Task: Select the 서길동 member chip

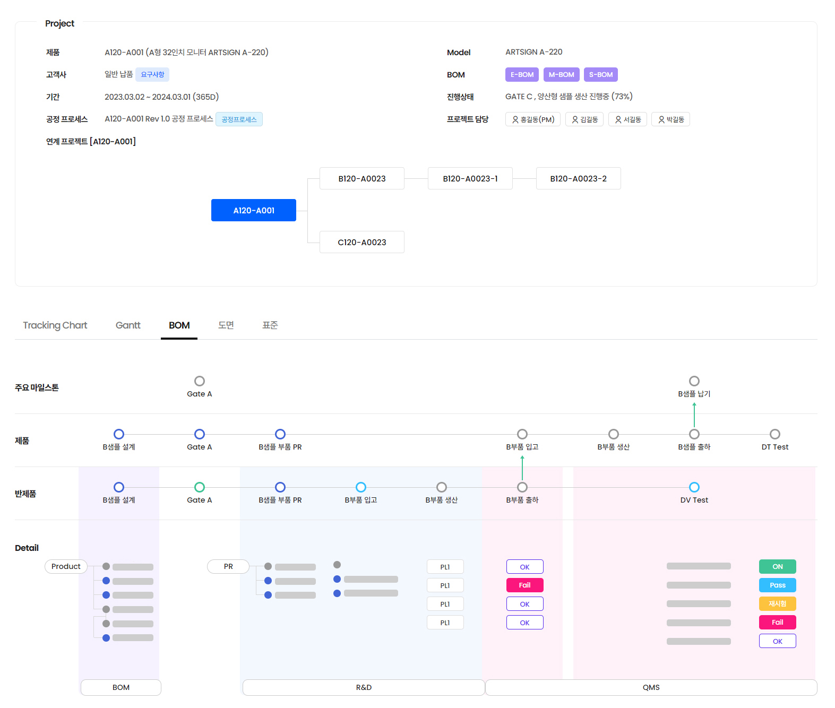Action: point(627,119)
